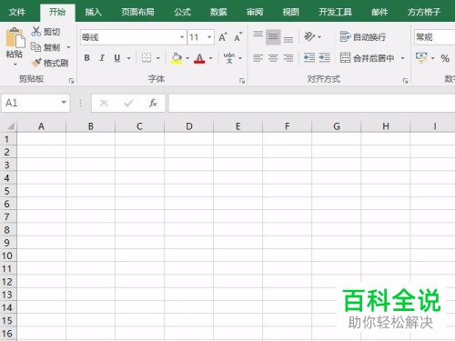455x341 pixels.
Task: Select the Format Painter brush
Action: [x=36, y=63]
